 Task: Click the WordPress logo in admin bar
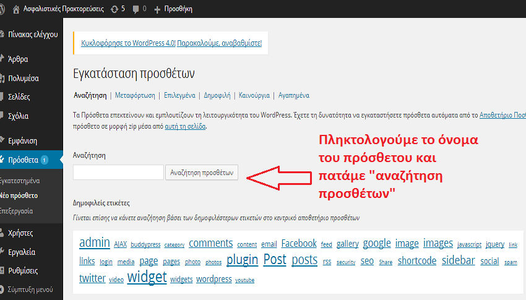tap(2, 9)
